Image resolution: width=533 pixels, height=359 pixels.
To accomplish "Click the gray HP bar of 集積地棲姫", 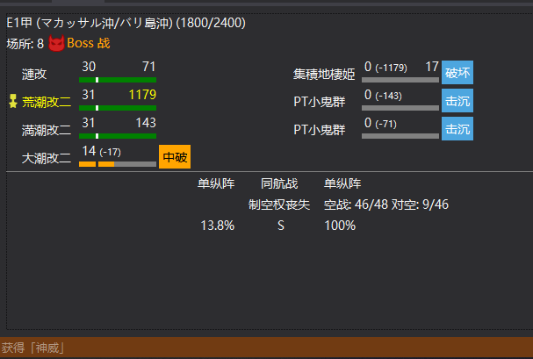I will click(x=400, y=80).
